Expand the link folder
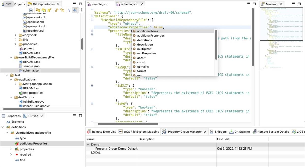 click(15, 40)
